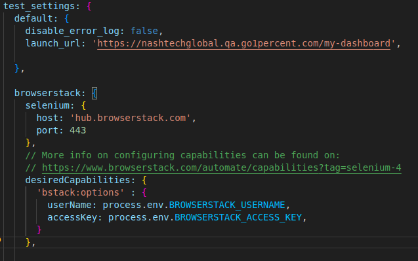The height and width of the screenshot is (261, 418).
Task: Click BROWSERSTACK_USERNAME environment variable
Action: tap(227, 205)
